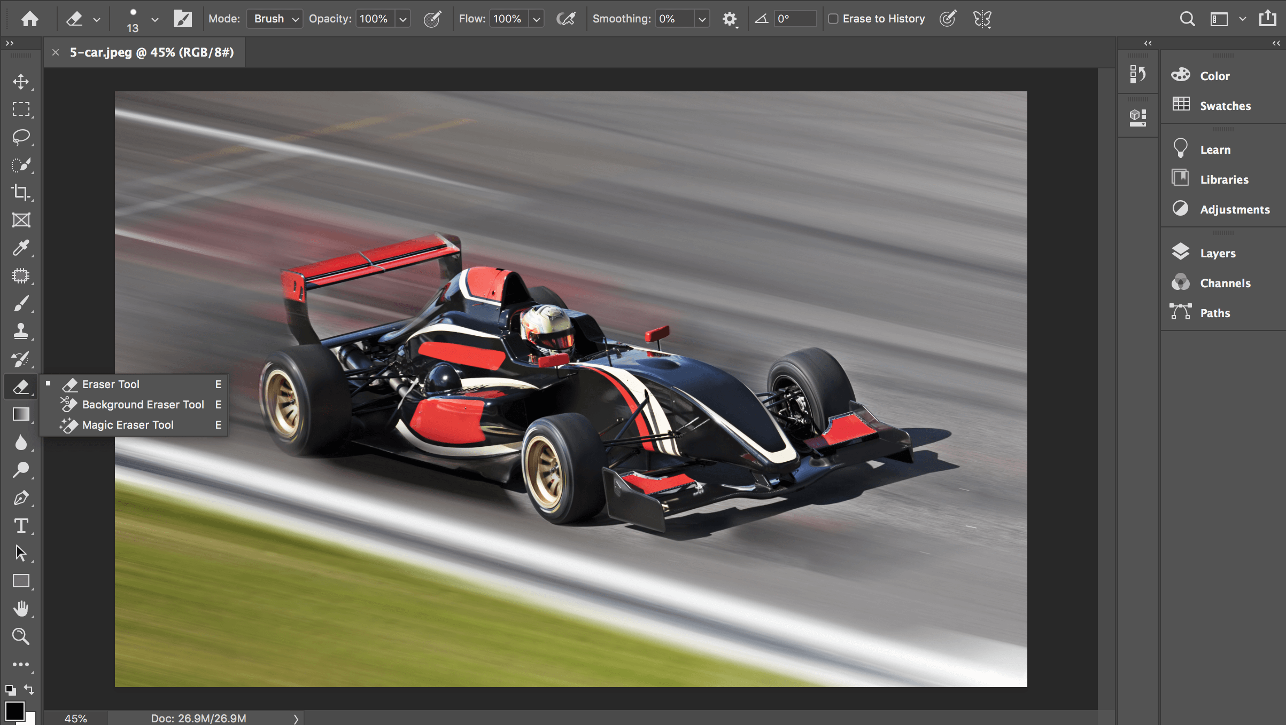
Task: Choose Eraser Tool from flyout
Action: (x=134, y=384)
